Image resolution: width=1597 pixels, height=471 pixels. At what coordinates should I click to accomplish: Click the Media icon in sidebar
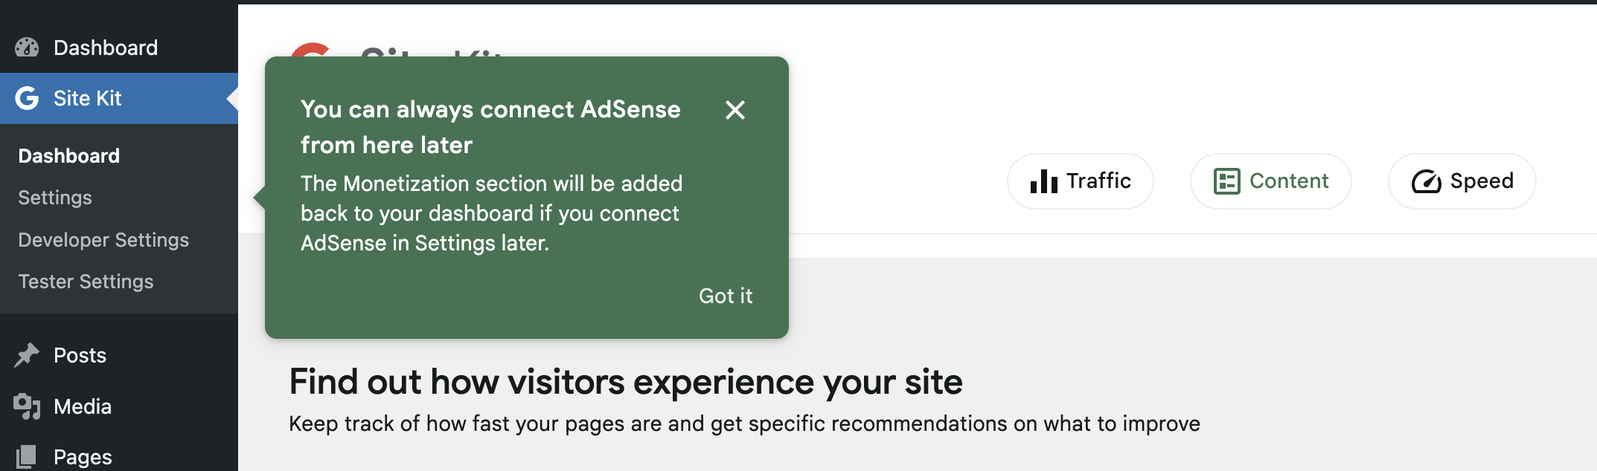27,406
